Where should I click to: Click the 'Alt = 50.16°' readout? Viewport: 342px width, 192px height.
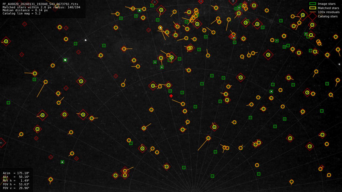pyautogui.click(x=16, y=177)
